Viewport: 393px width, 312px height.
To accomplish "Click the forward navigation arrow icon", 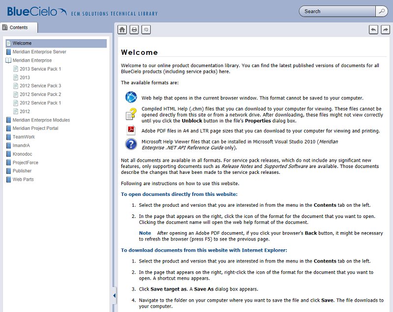I will pos(385,29).
